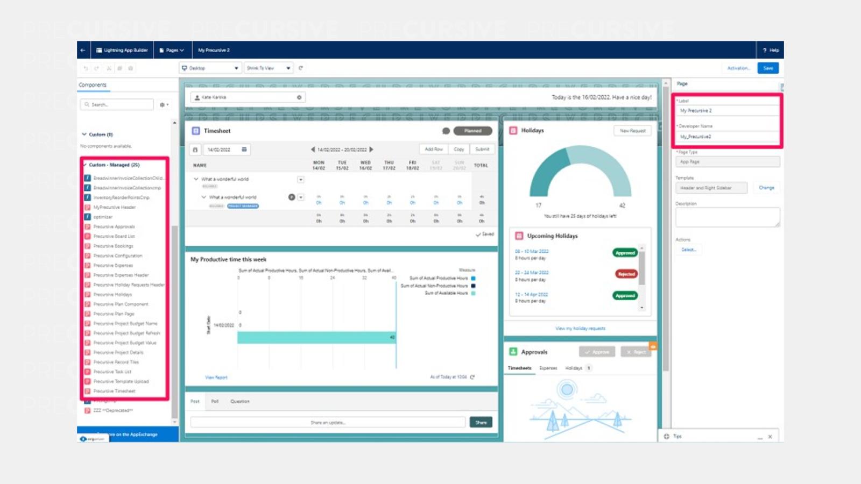Open the Timesheets approvals tab
The image size is (861, 484).
(x=520, y=368)
